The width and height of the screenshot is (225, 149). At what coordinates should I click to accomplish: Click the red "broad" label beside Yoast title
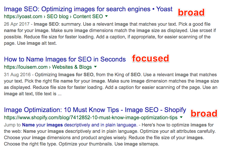191,12
